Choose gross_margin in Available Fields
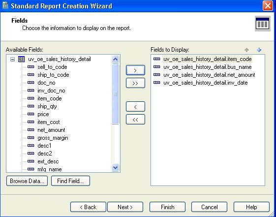This screenshot has height=217, width=276. click(53, 138)
